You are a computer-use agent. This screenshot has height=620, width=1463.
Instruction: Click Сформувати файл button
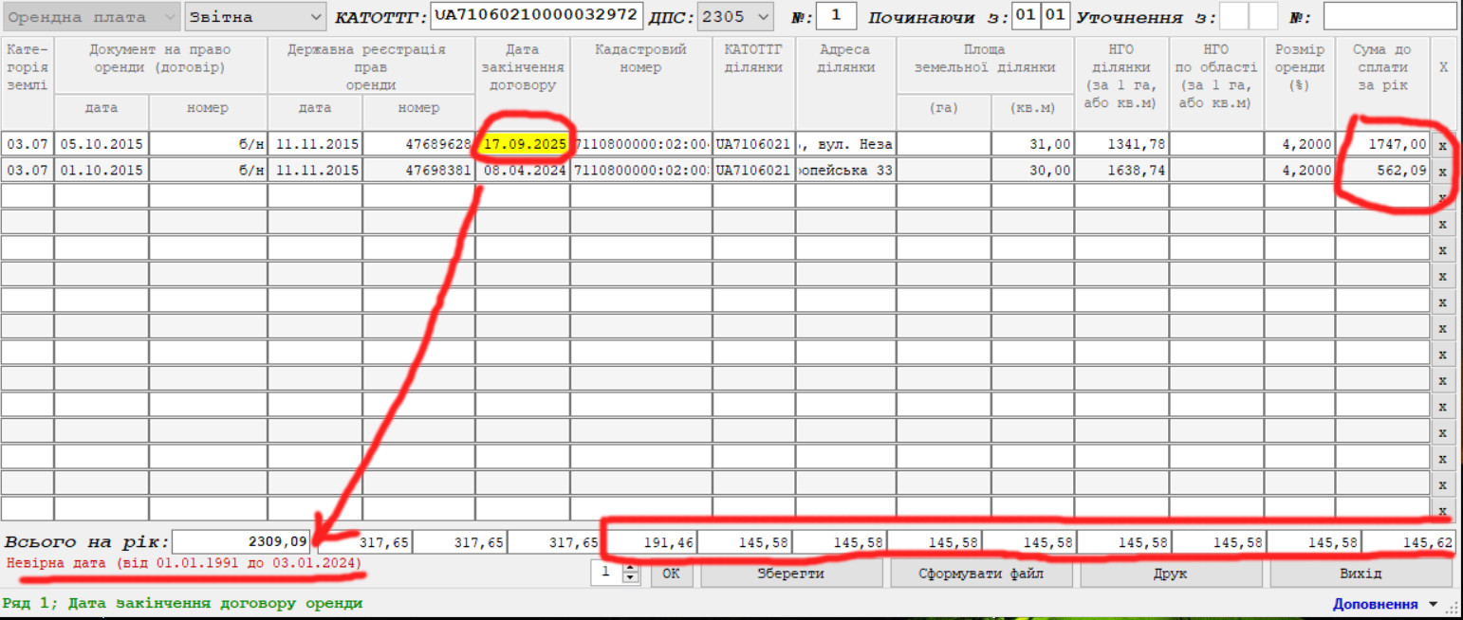point(980,574)
